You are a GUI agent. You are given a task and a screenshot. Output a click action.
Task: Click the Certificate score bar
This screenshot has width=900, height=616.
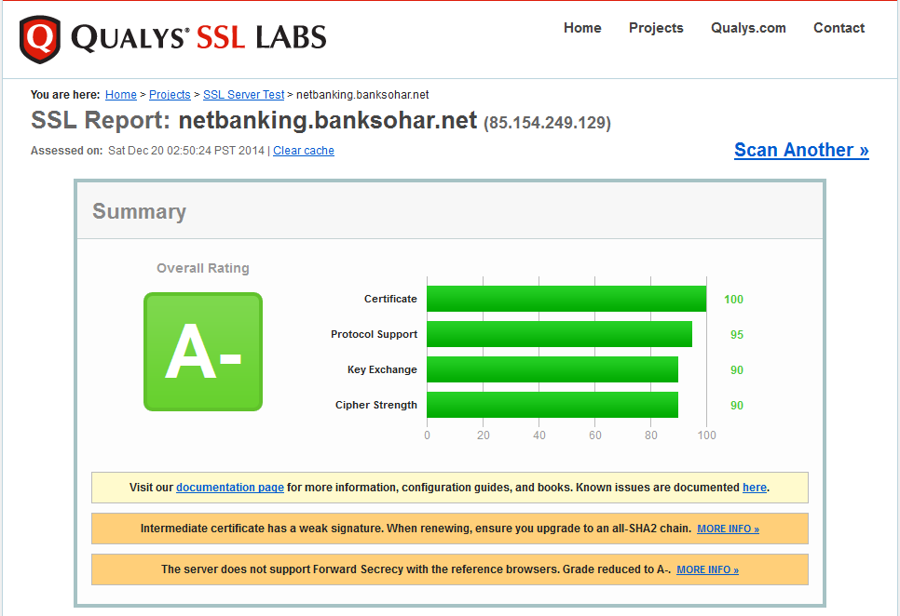[566, 299]
